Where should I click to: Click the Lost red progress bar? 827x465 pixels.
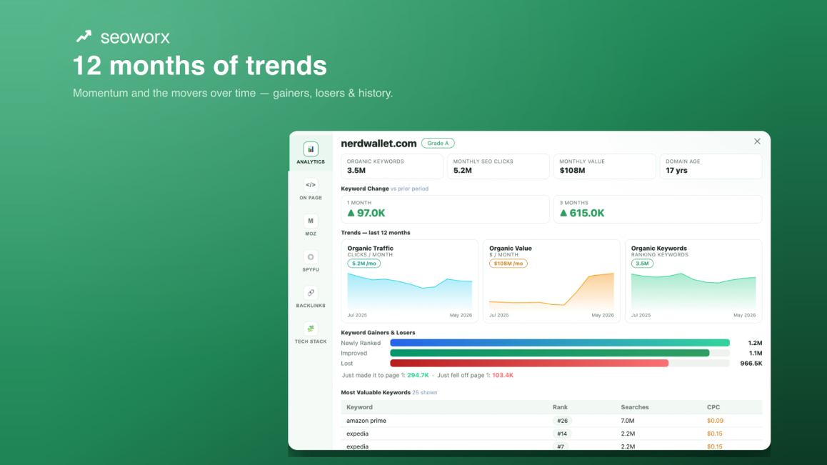[x=529, y=363]
